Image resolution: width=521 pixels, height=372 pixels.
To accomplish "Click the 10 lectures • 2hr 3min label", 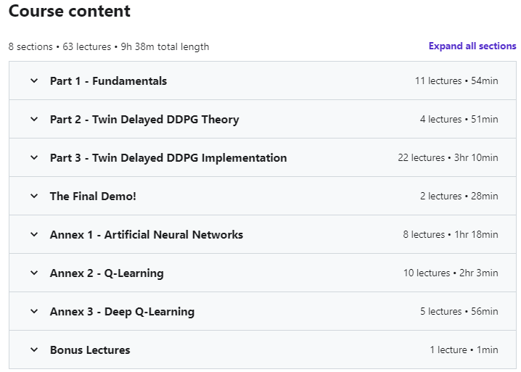I will (x=451, y=273).
